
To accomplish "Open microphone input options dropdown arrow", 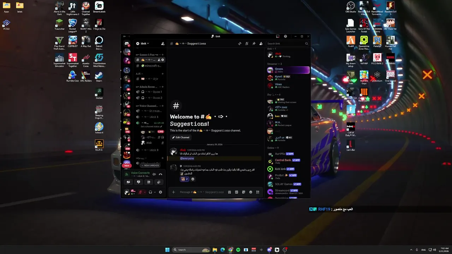I will coord(144,192).
